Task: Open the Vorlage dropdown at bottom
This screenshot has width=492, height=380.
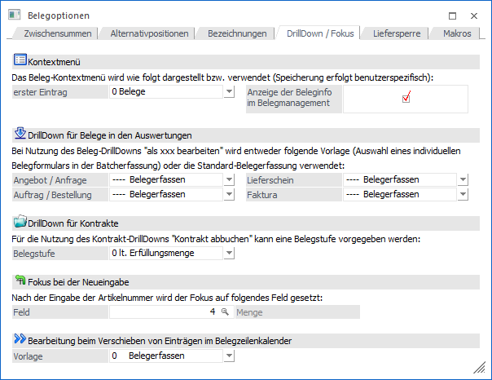Action: click(229, 356)
